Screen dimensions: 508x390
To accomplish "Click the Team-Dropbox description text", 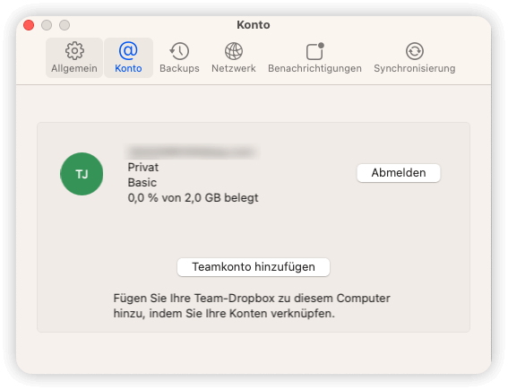I will pos(252,306).
